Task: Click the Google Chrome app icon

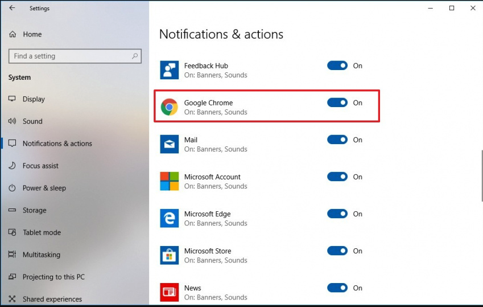Action: (x=169, y=107)
